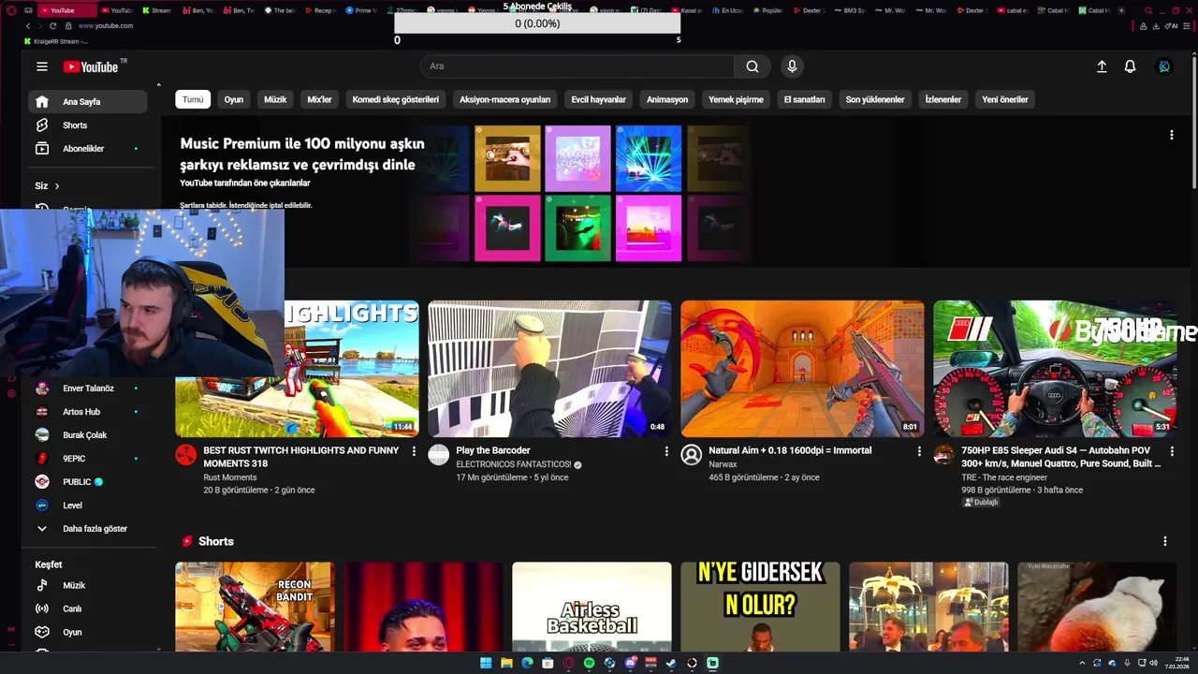Open Shorts shelf options menu
Image resolution: width=1198 pixels, height=674 pixels.
(x=1165, y=541)
